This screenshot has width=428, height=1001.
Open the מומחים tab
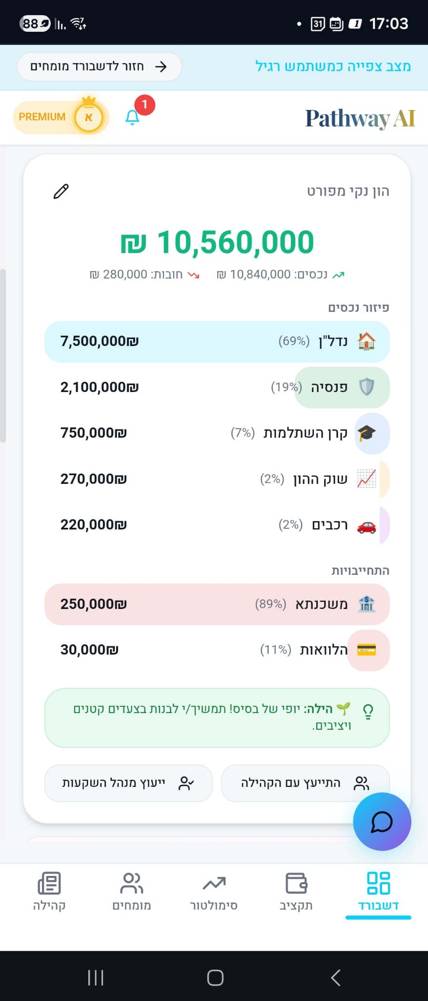132,892
